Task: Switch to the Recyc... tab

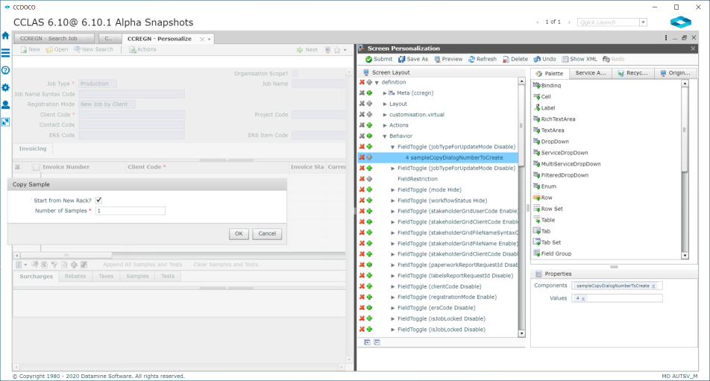Action: [x=633, y=73]
